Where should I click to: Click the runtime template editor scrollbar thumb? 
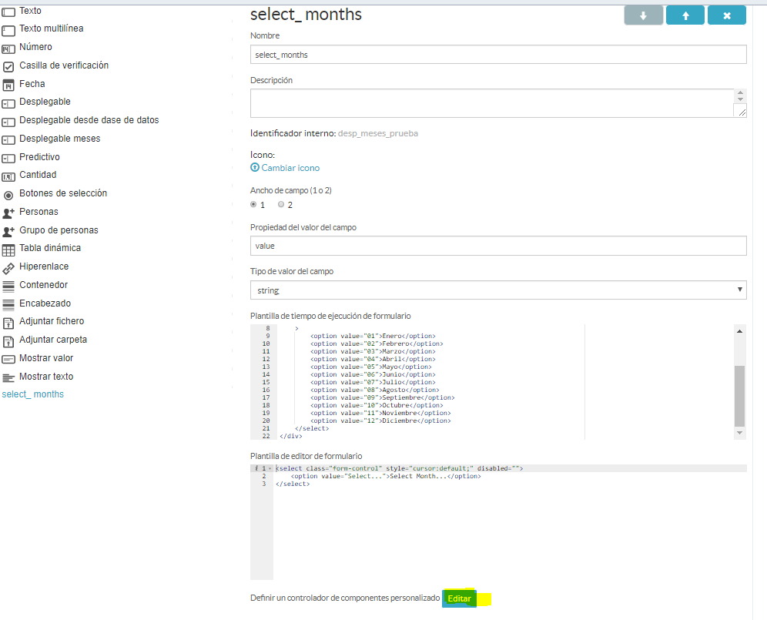tap(739, 396)
